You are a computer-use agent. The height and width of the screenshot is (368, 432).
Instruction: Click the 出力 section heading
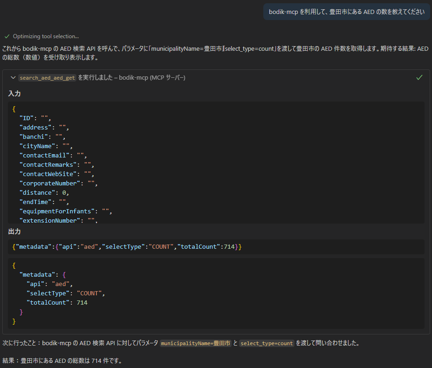coord(14,231)
